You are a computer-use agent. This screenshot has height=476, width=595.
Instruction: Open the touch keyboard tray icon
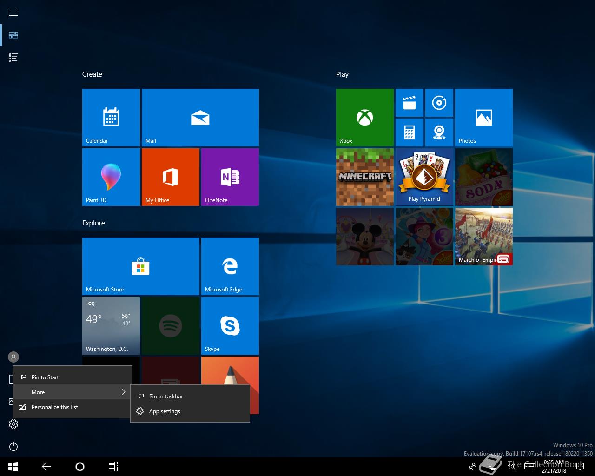pos(529,467)
